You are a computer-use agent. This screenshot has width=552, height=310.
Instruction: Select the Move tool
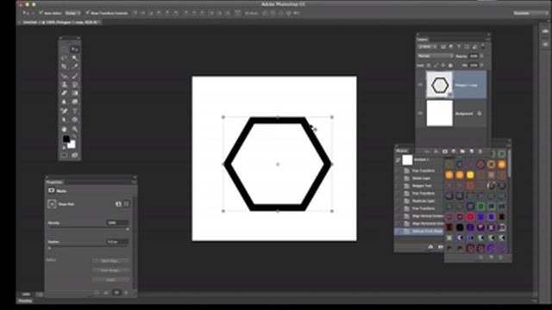tap(75, 49)
